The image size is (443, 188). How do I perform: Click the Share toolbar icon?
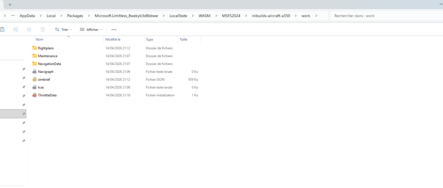29,30
